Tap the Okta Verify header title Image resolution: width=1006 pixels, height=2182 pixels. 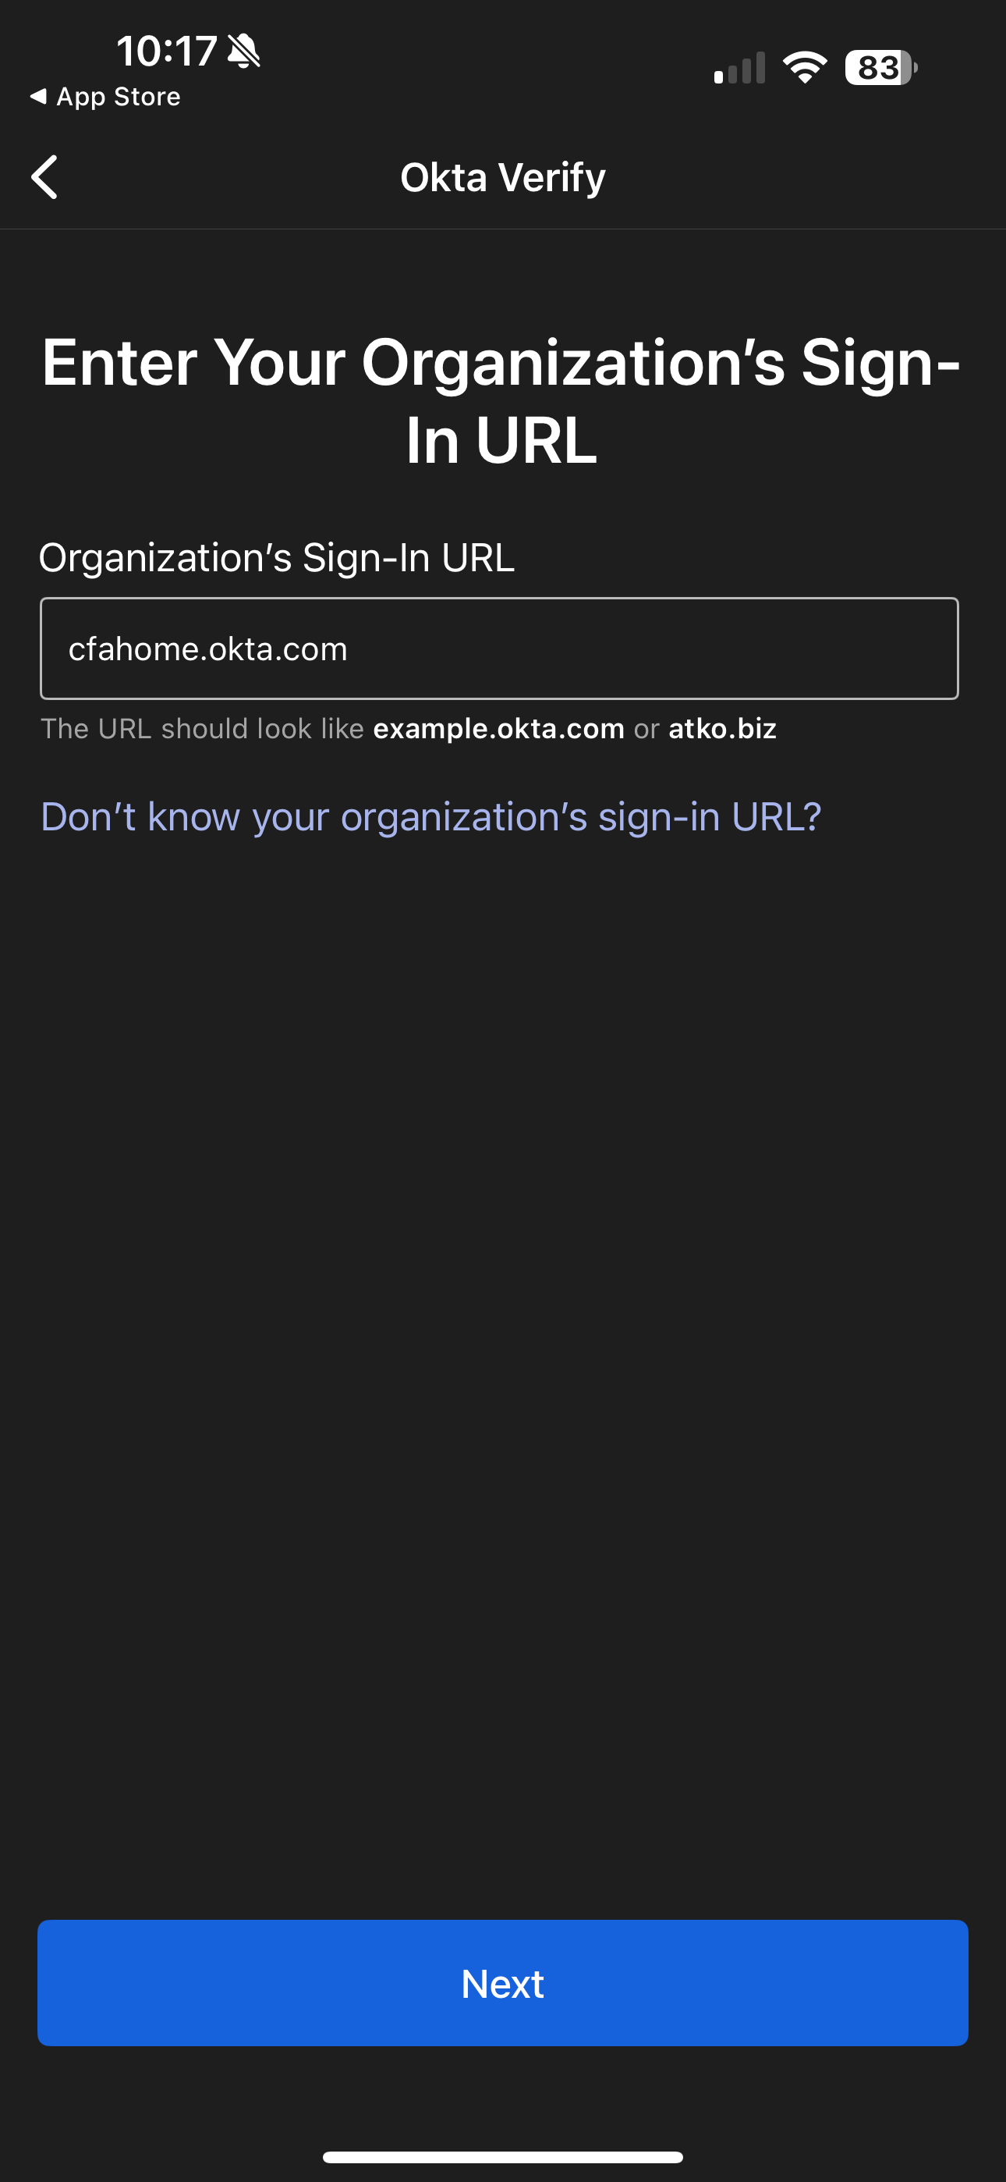pos(503,177)
